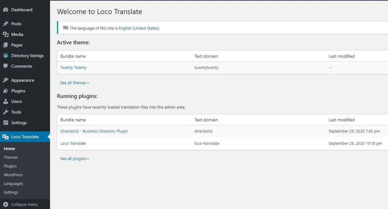Click the Appearance paintbrush icon

(5, 80)
